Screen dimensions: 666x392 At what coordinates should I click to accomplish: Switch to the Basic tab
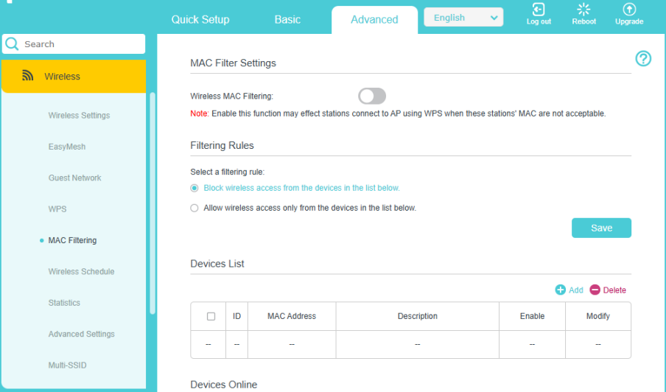287,20
